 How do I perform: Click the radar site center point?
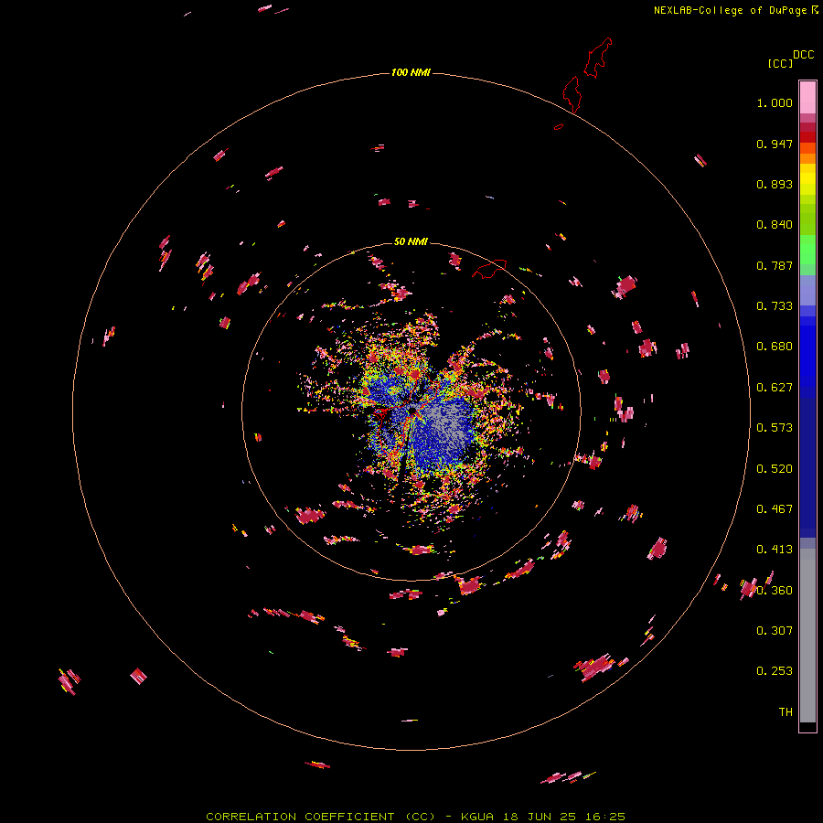[x=412, y=411]
